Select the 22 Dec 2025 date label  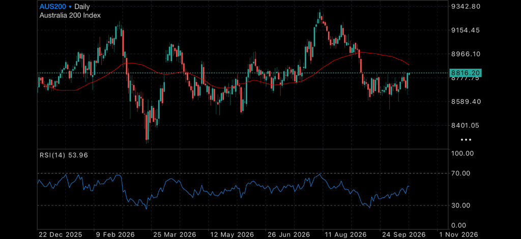click(x=60, y=234)
